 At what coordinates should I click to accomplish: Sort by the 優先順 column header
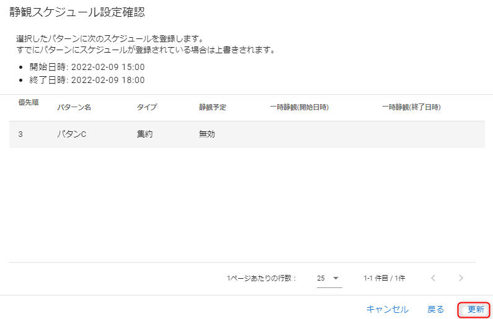tap(29, 103)
